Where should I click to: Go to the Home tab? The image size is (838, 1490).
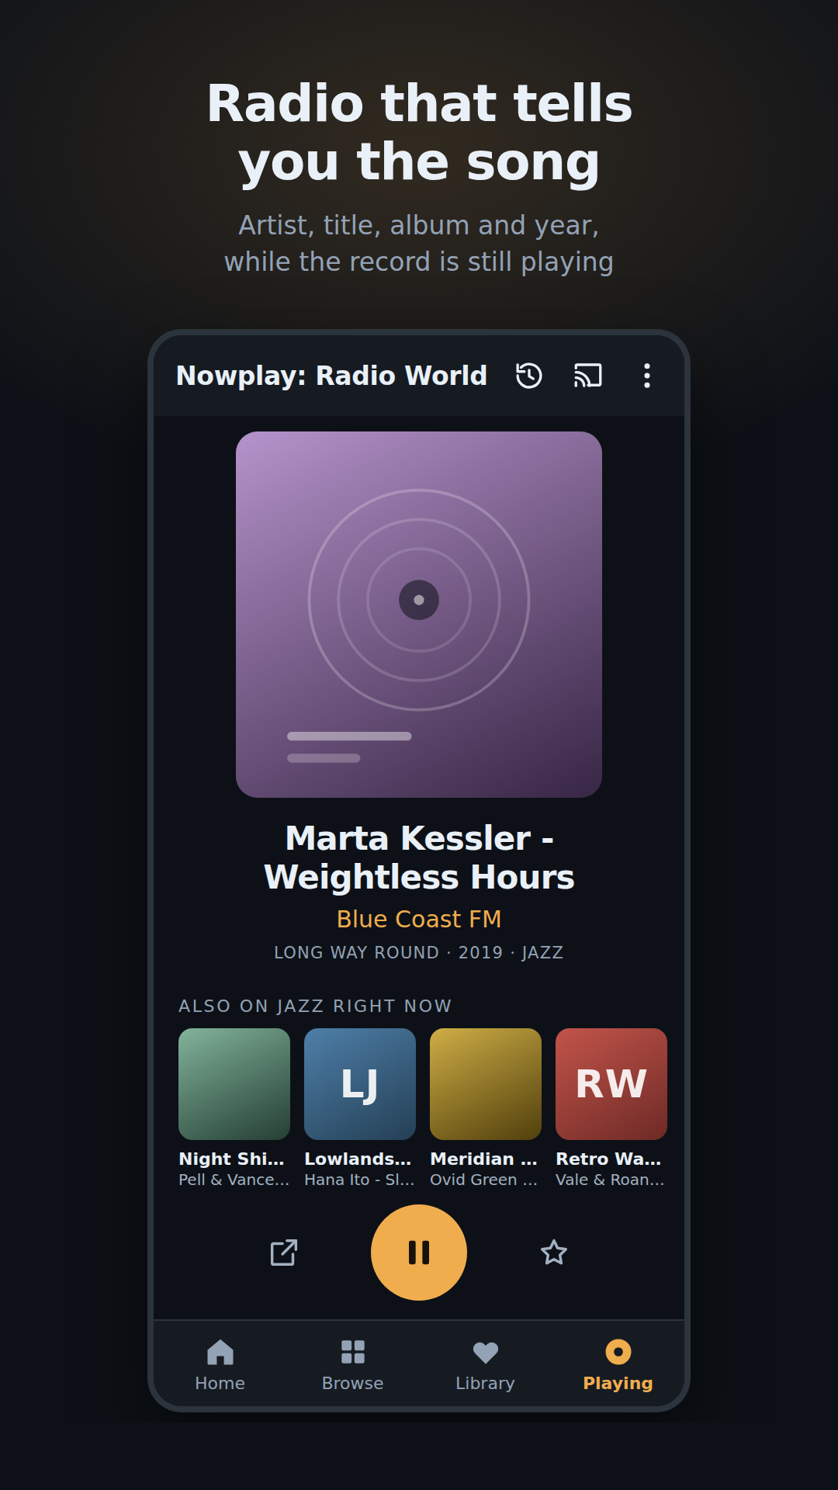(220, 1365)
